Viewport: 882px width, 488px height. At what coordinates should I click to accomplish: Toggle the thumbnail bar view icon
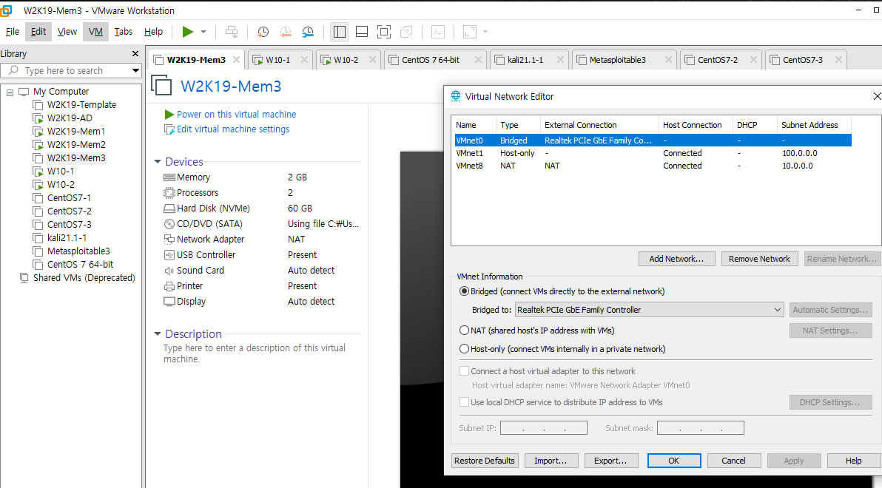click(x=362, y=32)
